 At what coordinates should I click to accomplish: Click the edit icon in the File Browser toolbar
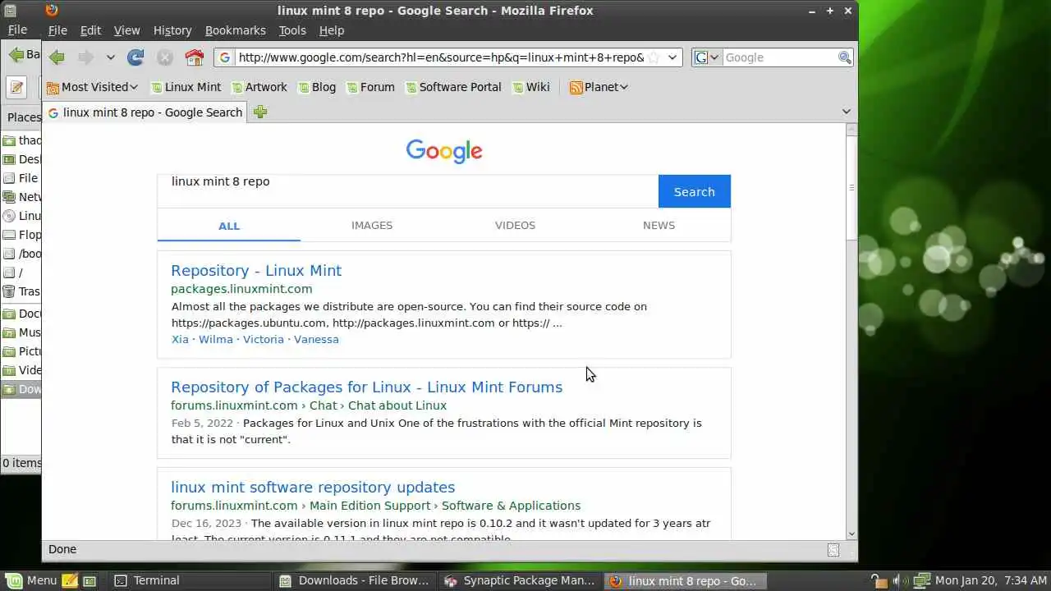(x=16, y=87)
